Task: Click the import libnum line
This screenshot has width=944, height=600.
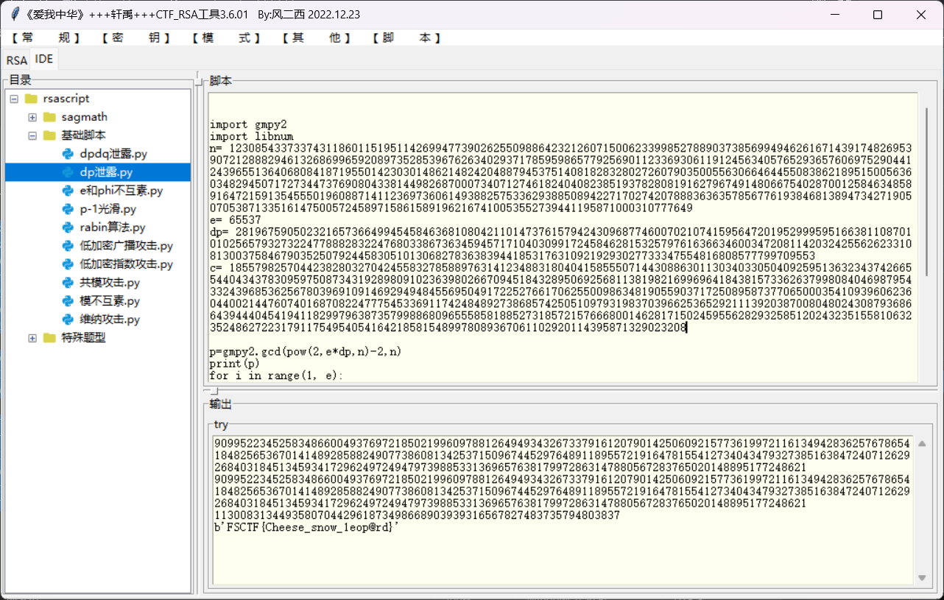Action: tap(251, 136)
